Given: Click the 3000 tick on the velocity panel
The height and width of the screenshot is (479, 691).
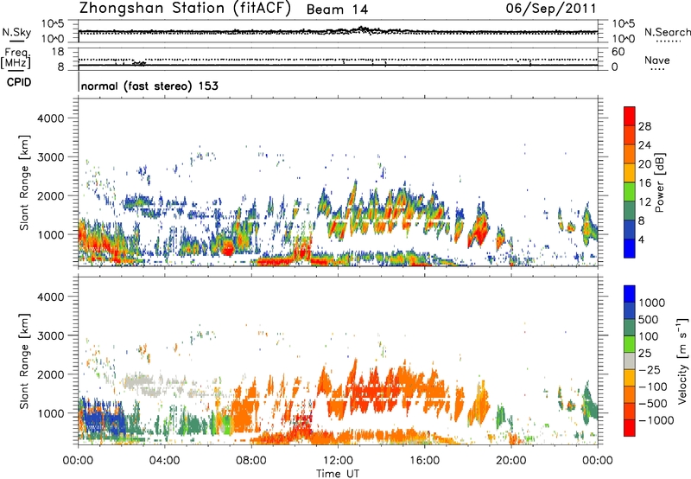Looking at the screenshot, I should pyautogui.click(x=50, y=335).
